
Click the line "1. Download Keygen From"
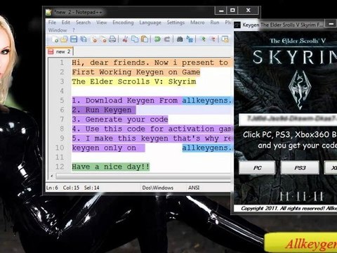tap(124, 100)
